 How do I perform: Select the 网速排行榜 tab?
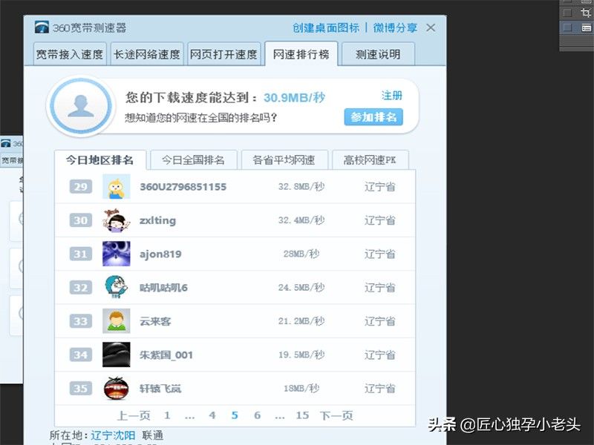tap(301, 54)
